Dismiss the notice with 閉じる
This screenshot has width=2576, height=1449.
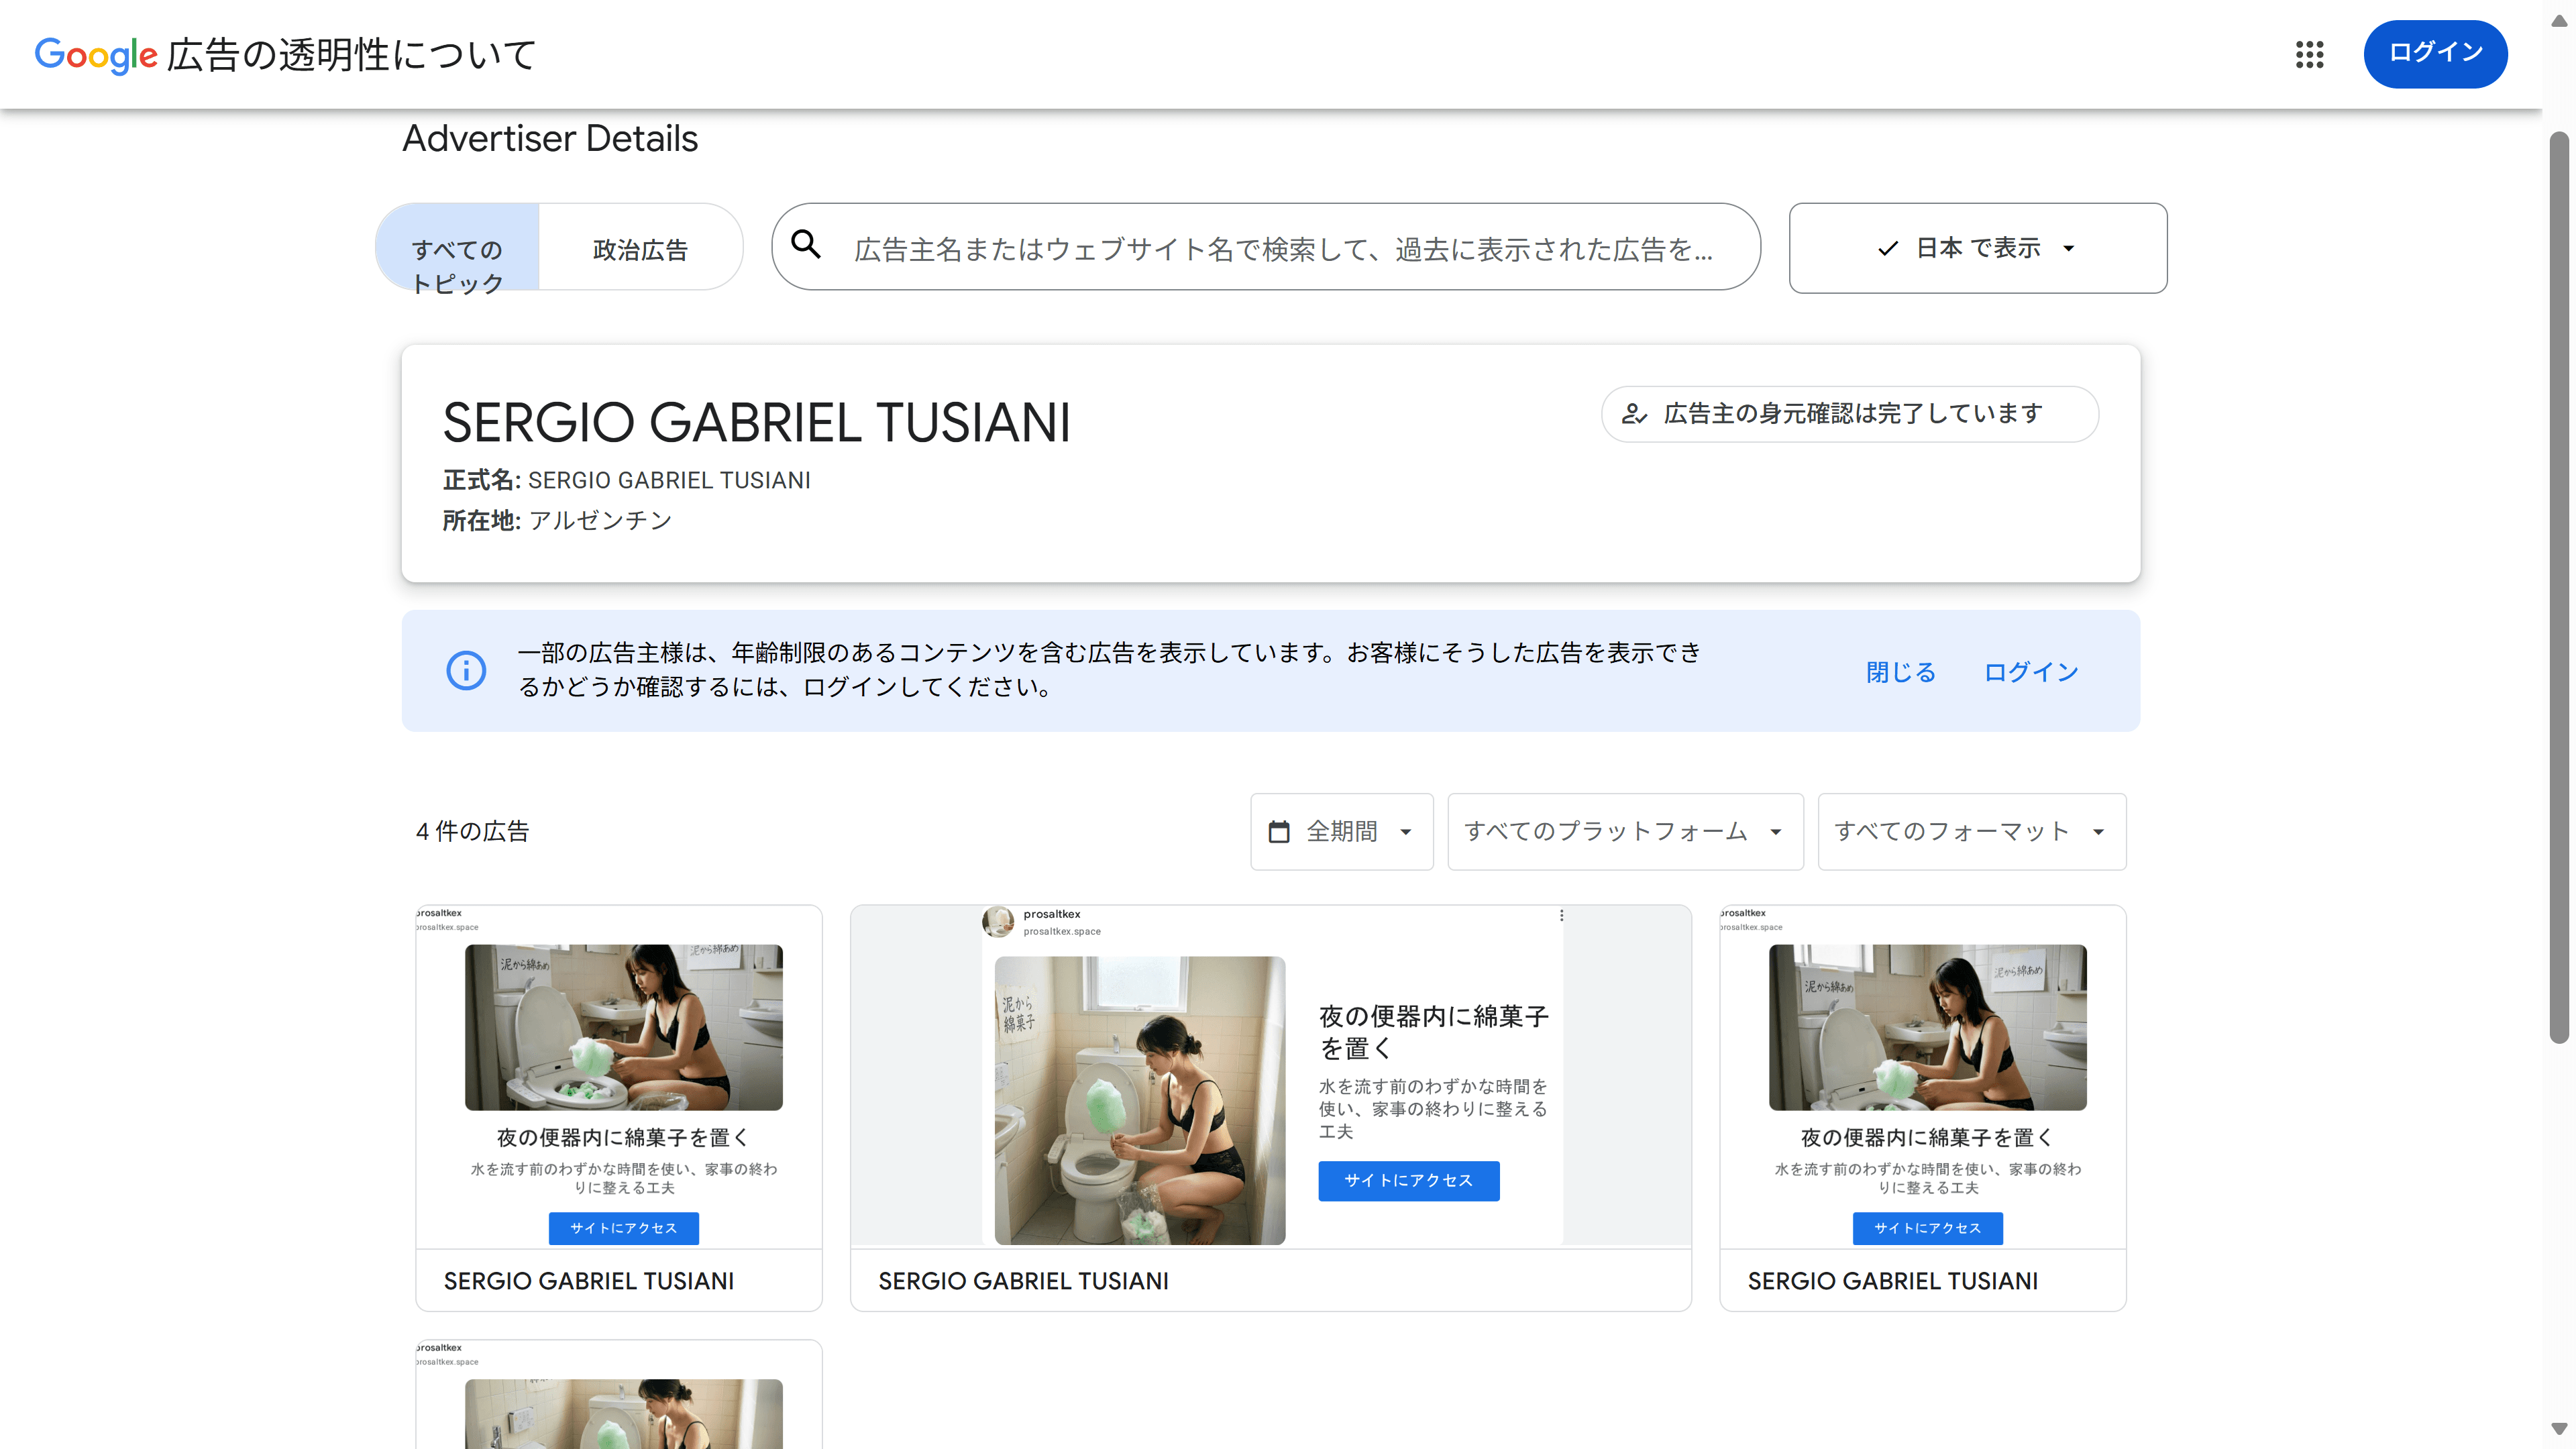(x=1901, y=672)
